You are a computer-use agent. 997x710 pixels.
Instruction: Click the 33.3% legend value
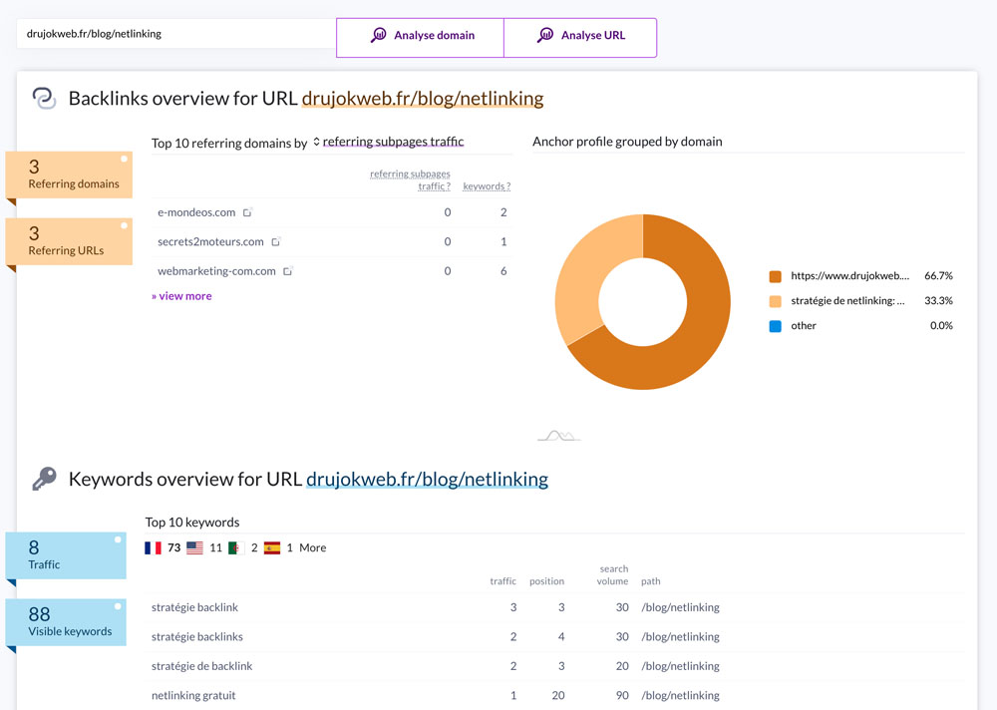(x=938, y=301)
